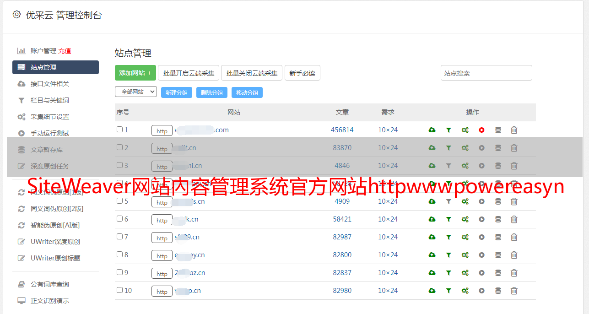Image resolution: width=589 pixels, height=314 pixels.
Task: Delete site 7 using the trash icon
Action: coord(514,237)
